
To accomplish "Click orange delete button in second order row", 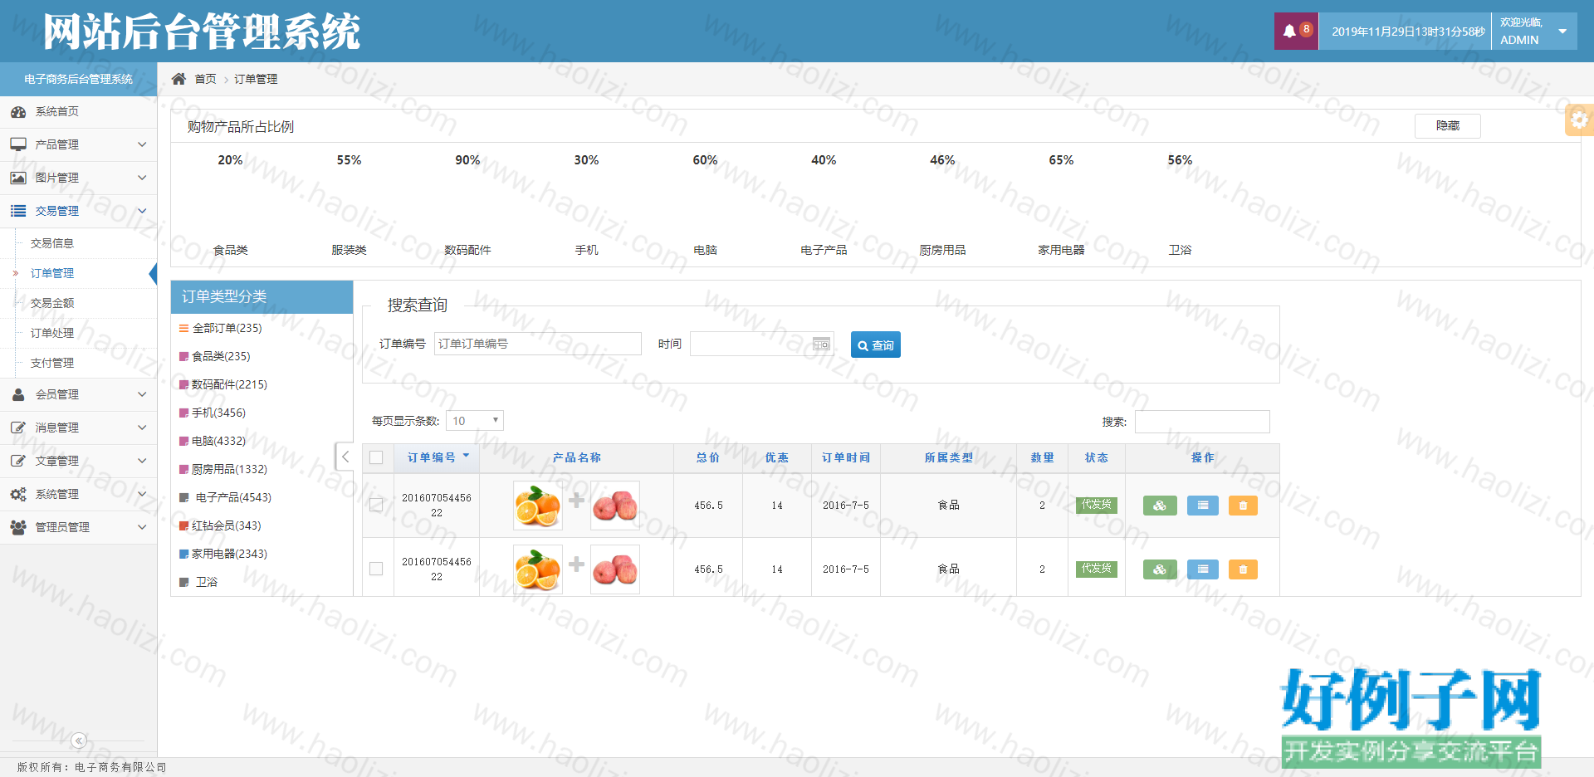I will tap(1243, 569).
